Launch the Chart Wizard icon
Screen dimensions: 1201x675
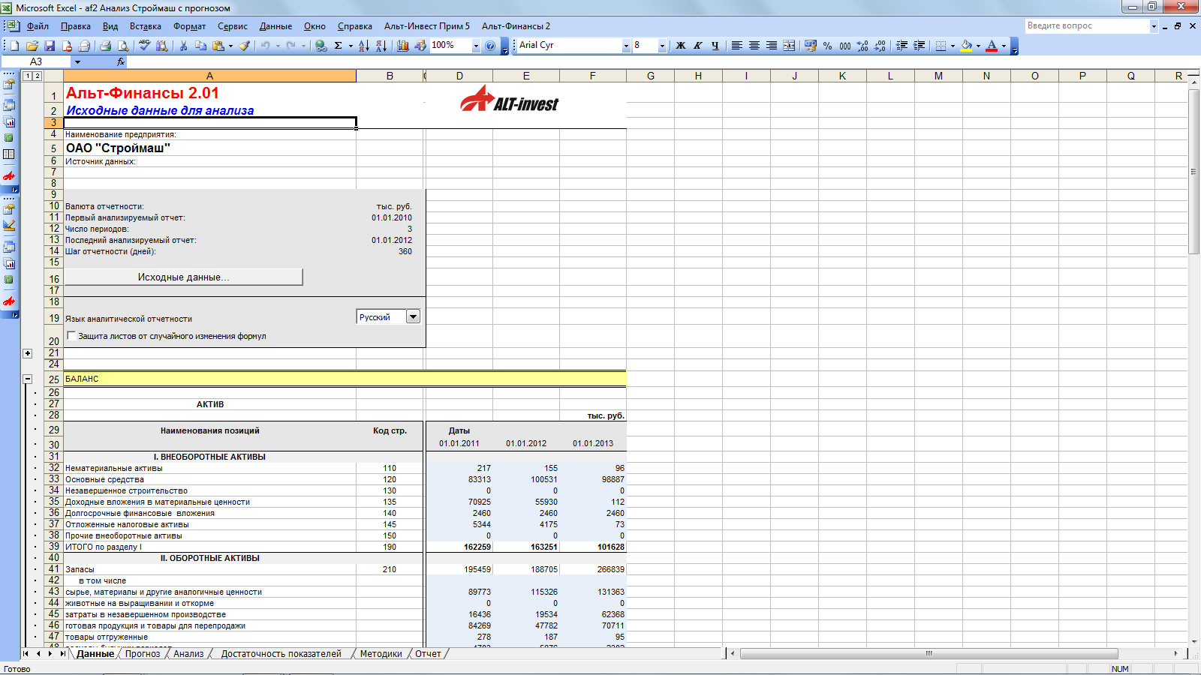point(403,46)
